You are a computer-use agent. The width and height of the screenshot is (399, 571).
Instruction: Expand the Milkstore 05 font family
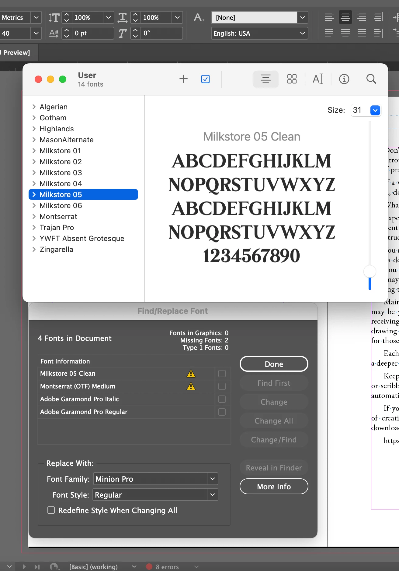34,194
